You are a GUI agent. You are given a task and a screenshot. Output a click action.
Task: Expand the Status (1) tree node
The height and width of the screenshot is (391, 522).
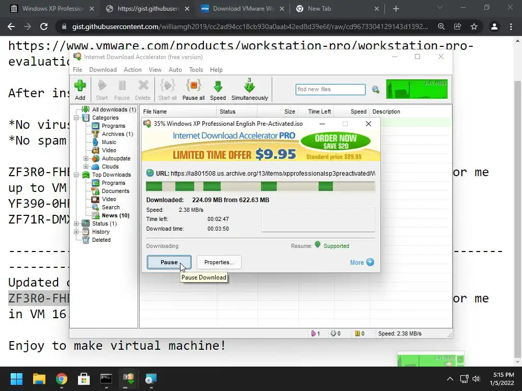coord(76,224)
